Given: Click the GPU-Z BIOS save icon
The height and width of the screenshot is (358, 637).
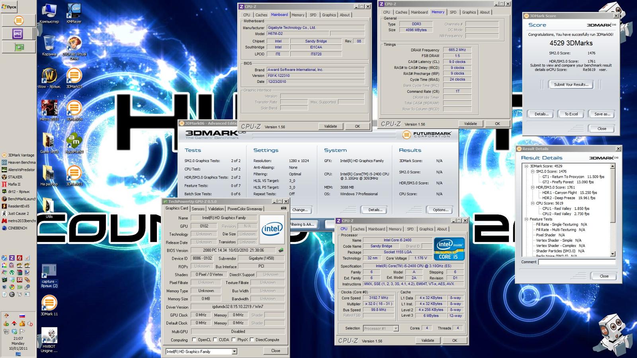Looking at the screenshot, I should pos(281,250).
